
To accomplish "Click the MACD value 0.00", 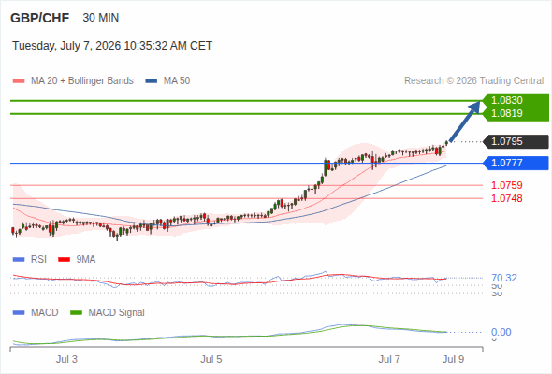I will tap(501, 332).
